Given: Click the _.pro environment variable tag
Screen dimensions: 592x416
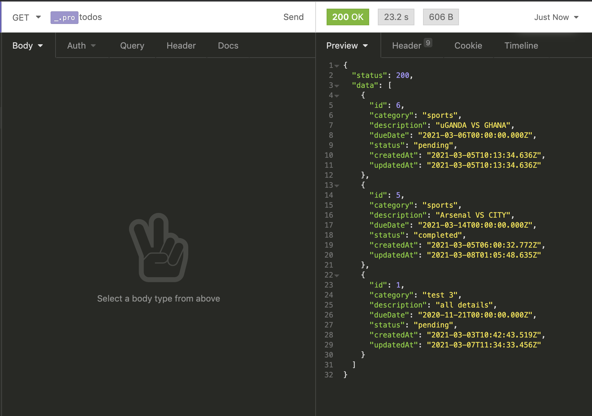Looking at the screenshot, I should point(64,18).
